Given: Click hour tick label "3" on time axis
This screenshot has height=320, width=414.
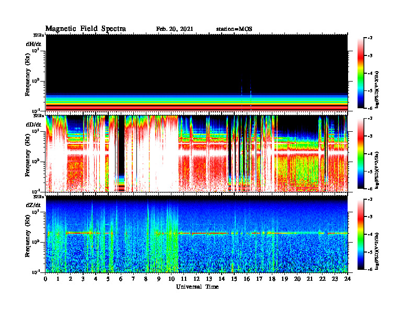Looking at the screenshot, I should tap(83, 279).
